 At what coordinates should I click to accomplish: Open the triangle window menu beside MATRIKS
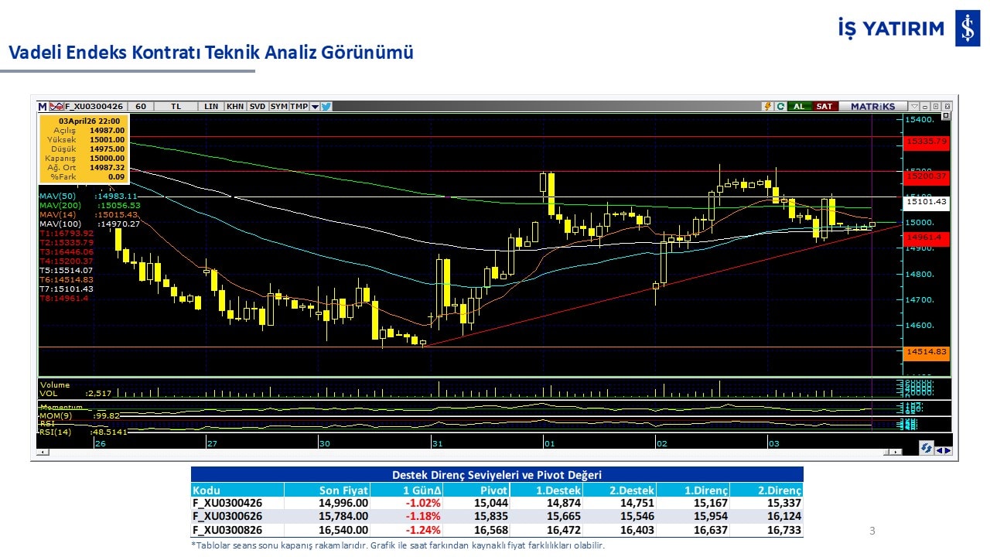(914, 107)
